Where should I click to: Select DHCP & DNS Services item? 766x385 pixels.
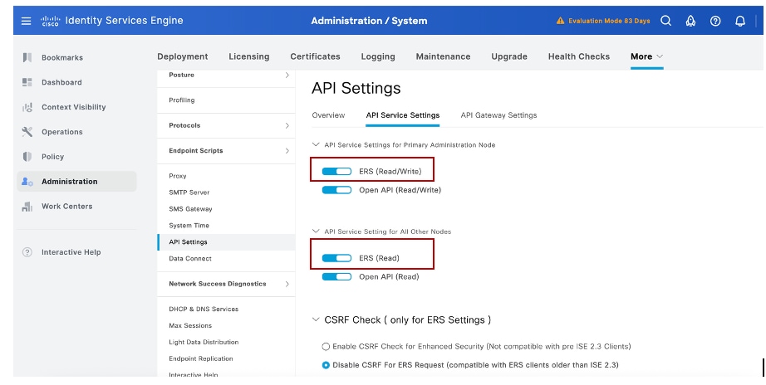click(x=204, y=309)
